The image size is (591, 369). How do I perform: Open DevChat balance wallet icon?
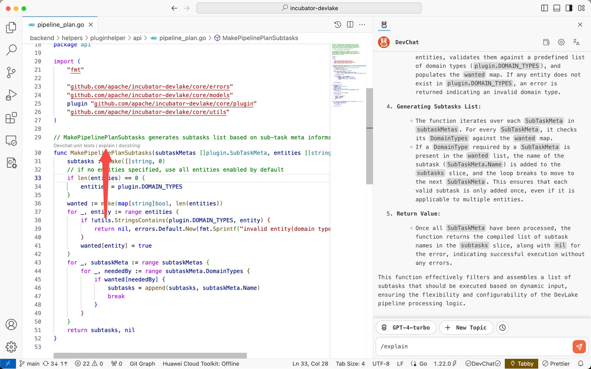(546, 42)
